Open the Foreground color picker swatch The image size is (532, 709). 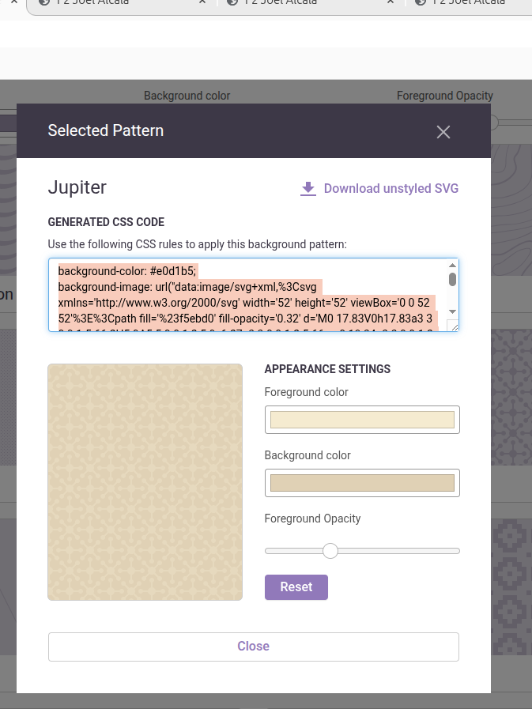(362, 420)
